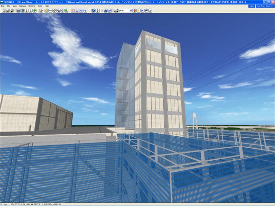The width and height of the screenshot is (275, 206).
Task: Click the dark landscape picture toolbar icon
Action: point(19,11)
